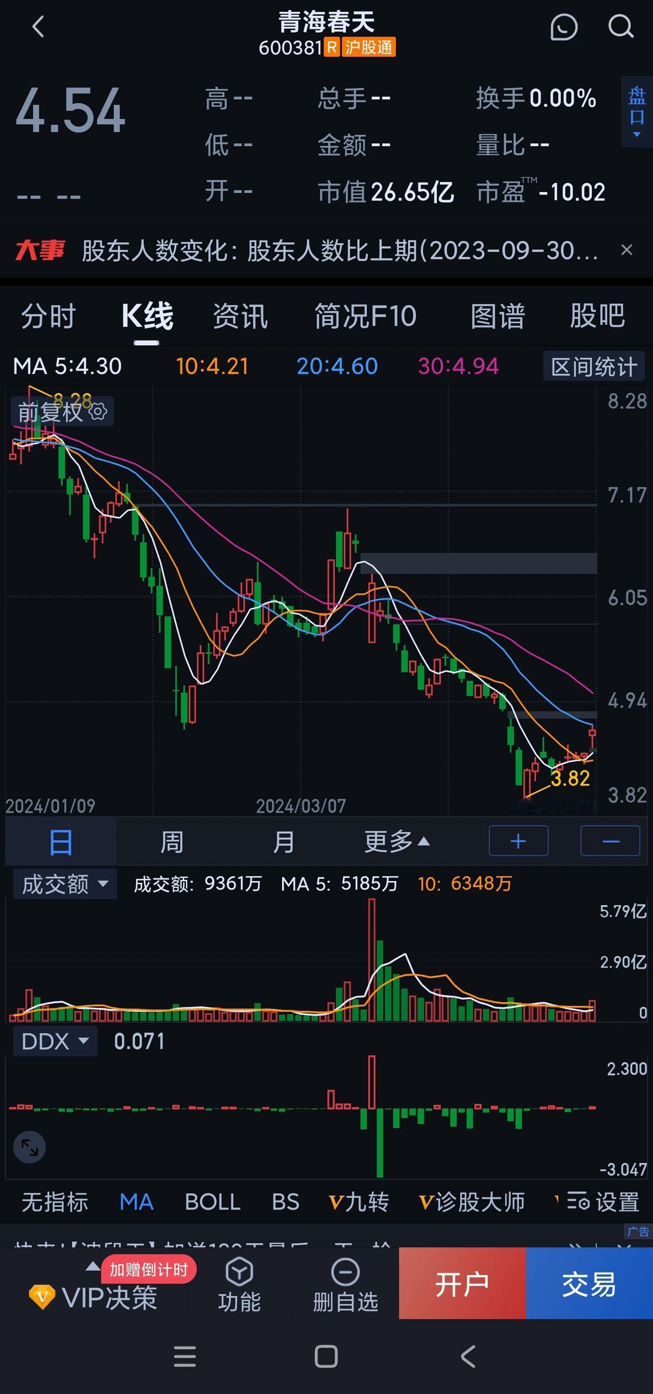The height and width of the screenshot is (1394, 653).
Task: Tap the R margin trading badge
Action: (x=332, y=48)
